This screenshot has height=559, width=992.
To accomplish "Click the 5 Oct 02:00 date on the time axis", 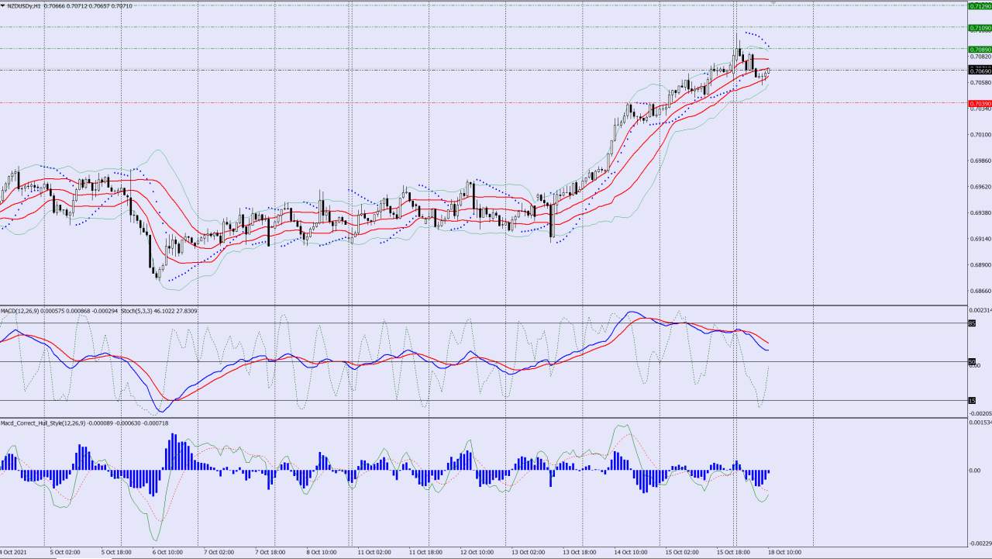I will (65, 553).
